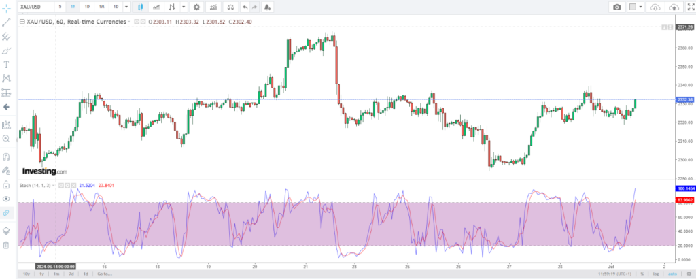
Task: Click the XAU/USD symbol input field
Action: coord(36,7)
